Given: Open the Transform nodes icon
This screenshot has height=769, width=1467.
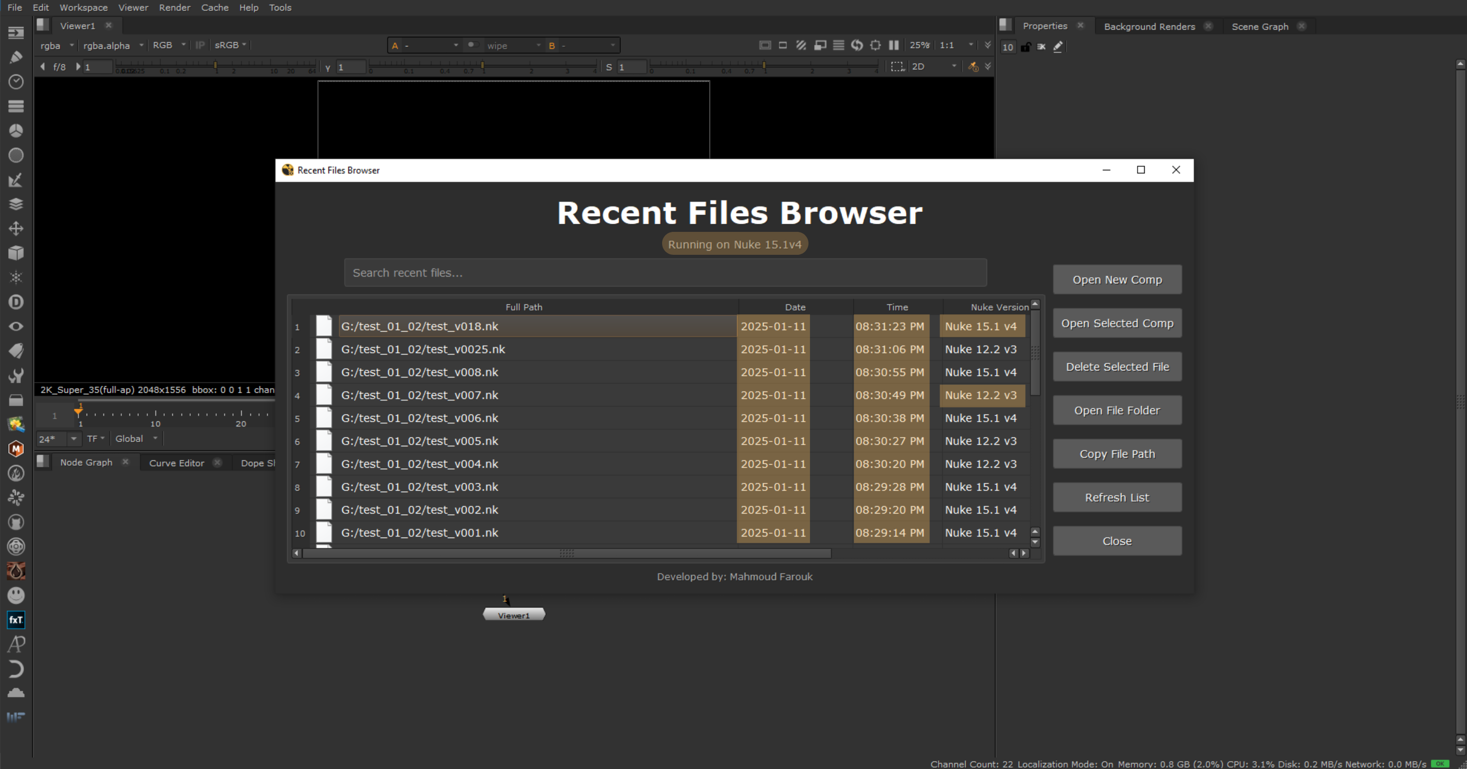Looking at the screenshot, I should tap(15, 229).
